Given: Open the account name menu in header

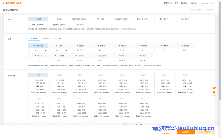Looking at the screenshot, I should pyautogui.click(x=208, y=3).
